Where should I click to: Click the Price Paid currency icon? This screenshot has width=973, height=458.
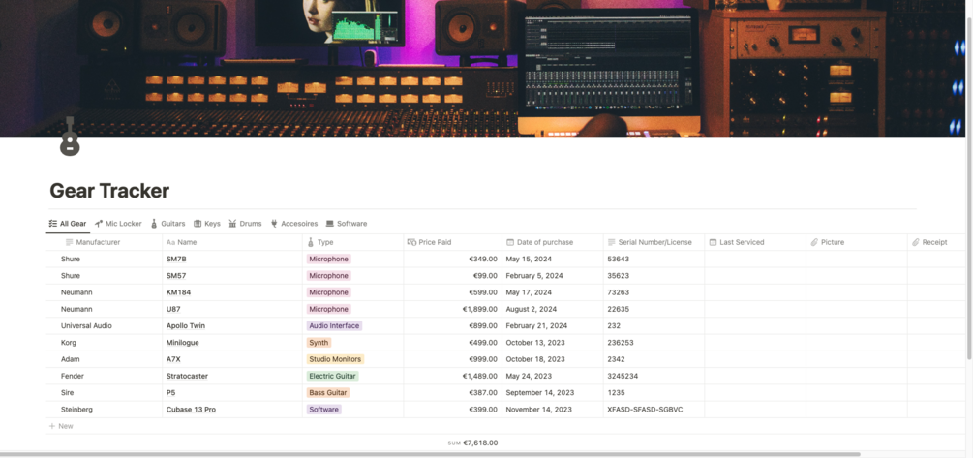[411, 242]
